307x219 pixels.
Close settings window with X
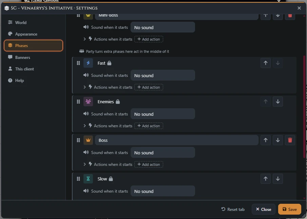pos(299,8)
